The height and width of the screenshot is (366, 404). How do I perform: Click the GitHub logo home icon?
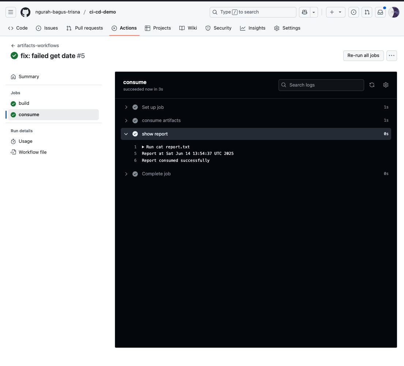point(25,12)
